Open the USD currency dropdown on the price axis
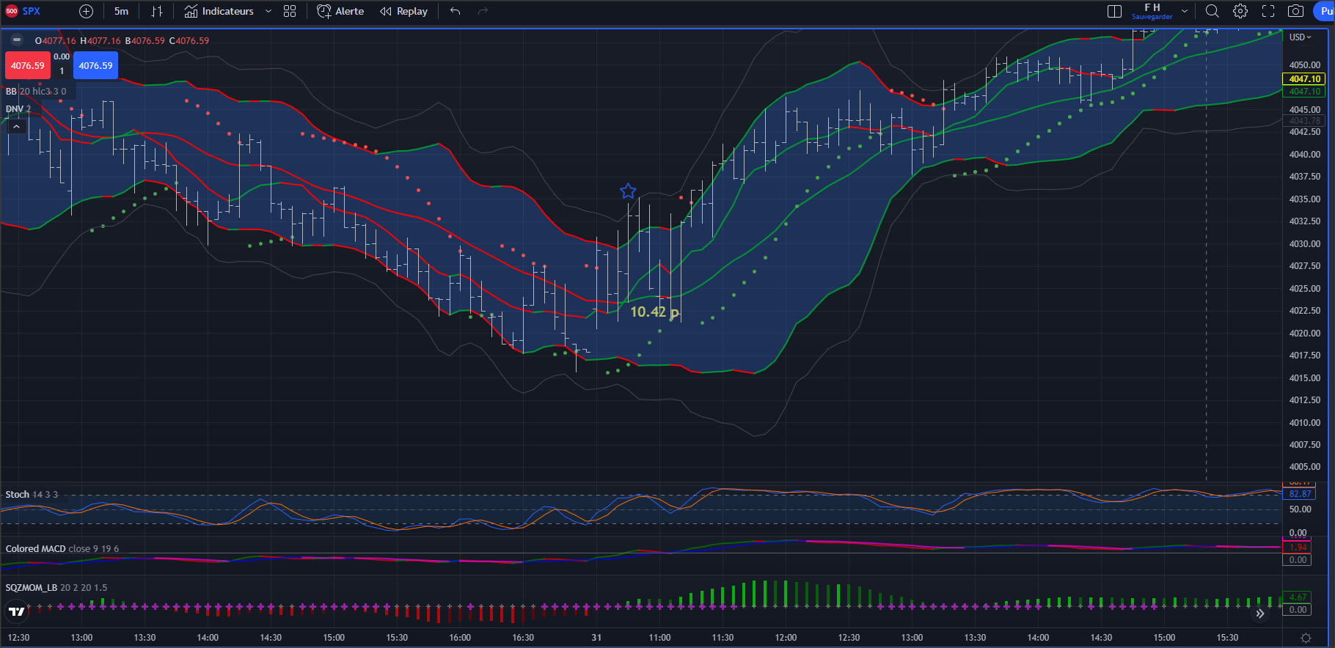 point(1301,37)
